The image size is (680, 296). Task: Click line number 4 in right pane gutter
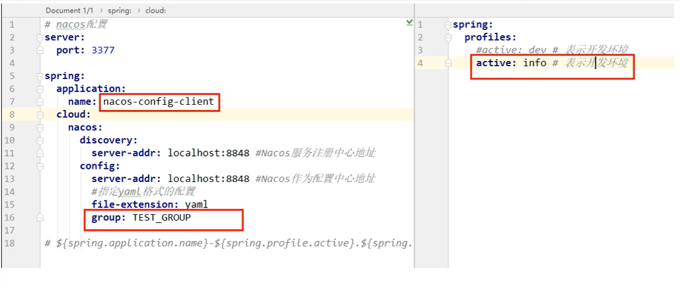pos(420,63)
